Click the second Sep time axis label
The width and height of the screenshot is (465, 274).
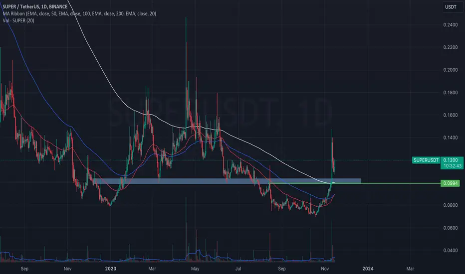(282, 269)
